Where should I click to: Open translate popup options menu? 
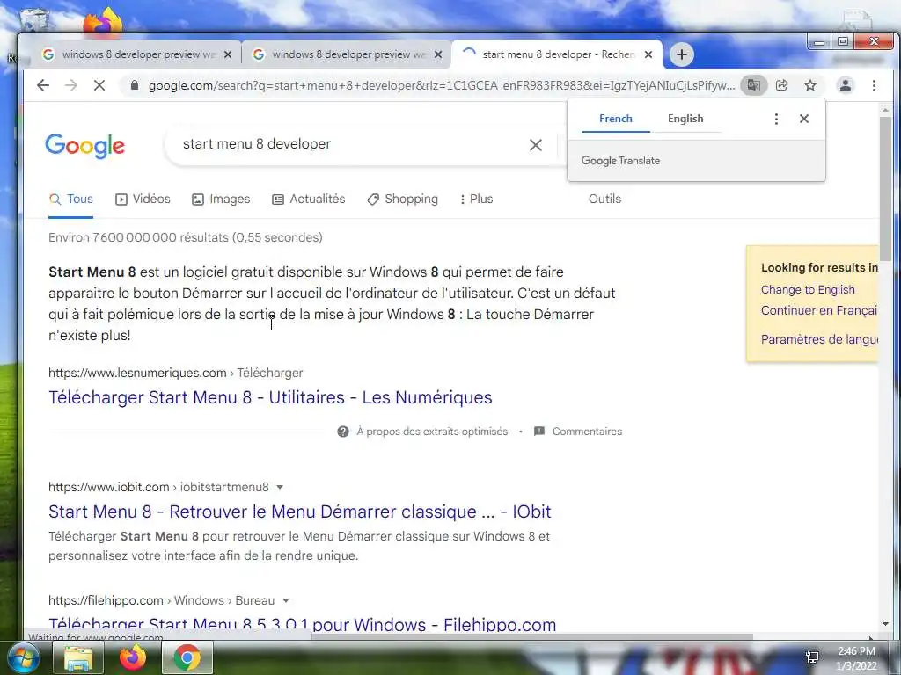click(776, 119)
